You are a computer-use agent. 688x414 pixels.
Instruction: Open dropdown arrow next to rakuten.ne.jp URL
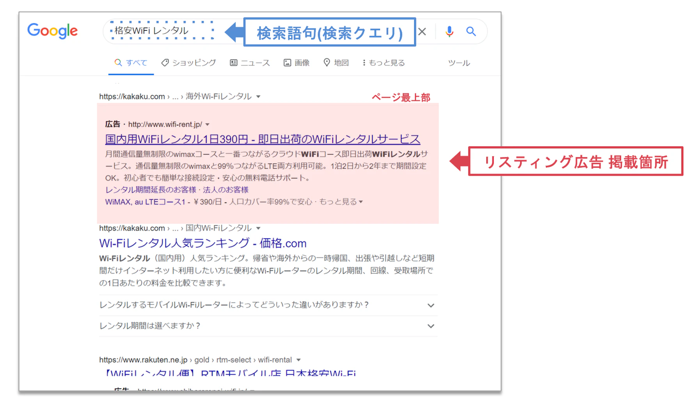point(298,360)
